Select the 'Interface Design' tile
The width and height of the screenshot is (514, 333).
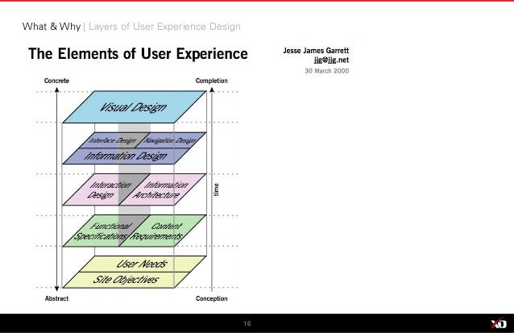click(113, 140)
